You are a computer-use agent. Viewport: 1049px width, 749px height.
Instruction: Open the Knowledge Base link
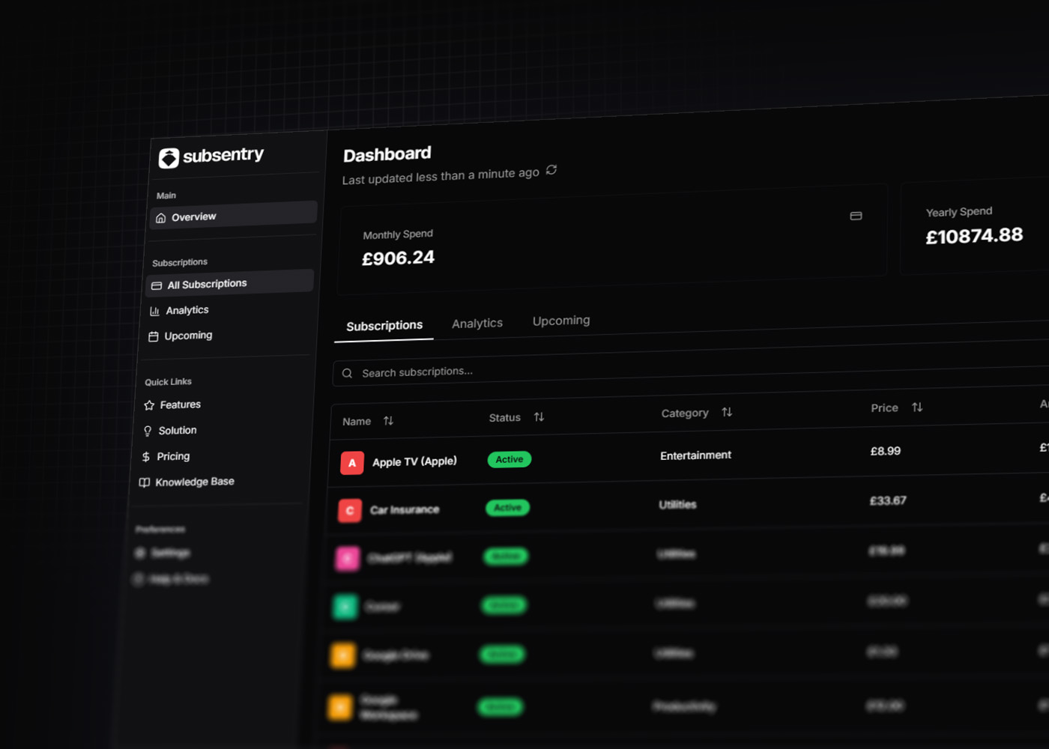pos(195,482)
